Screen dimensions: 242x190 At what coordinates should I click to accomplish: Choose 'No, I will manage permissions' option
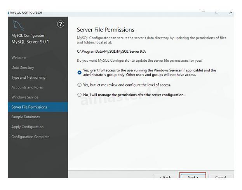(80, 95)
